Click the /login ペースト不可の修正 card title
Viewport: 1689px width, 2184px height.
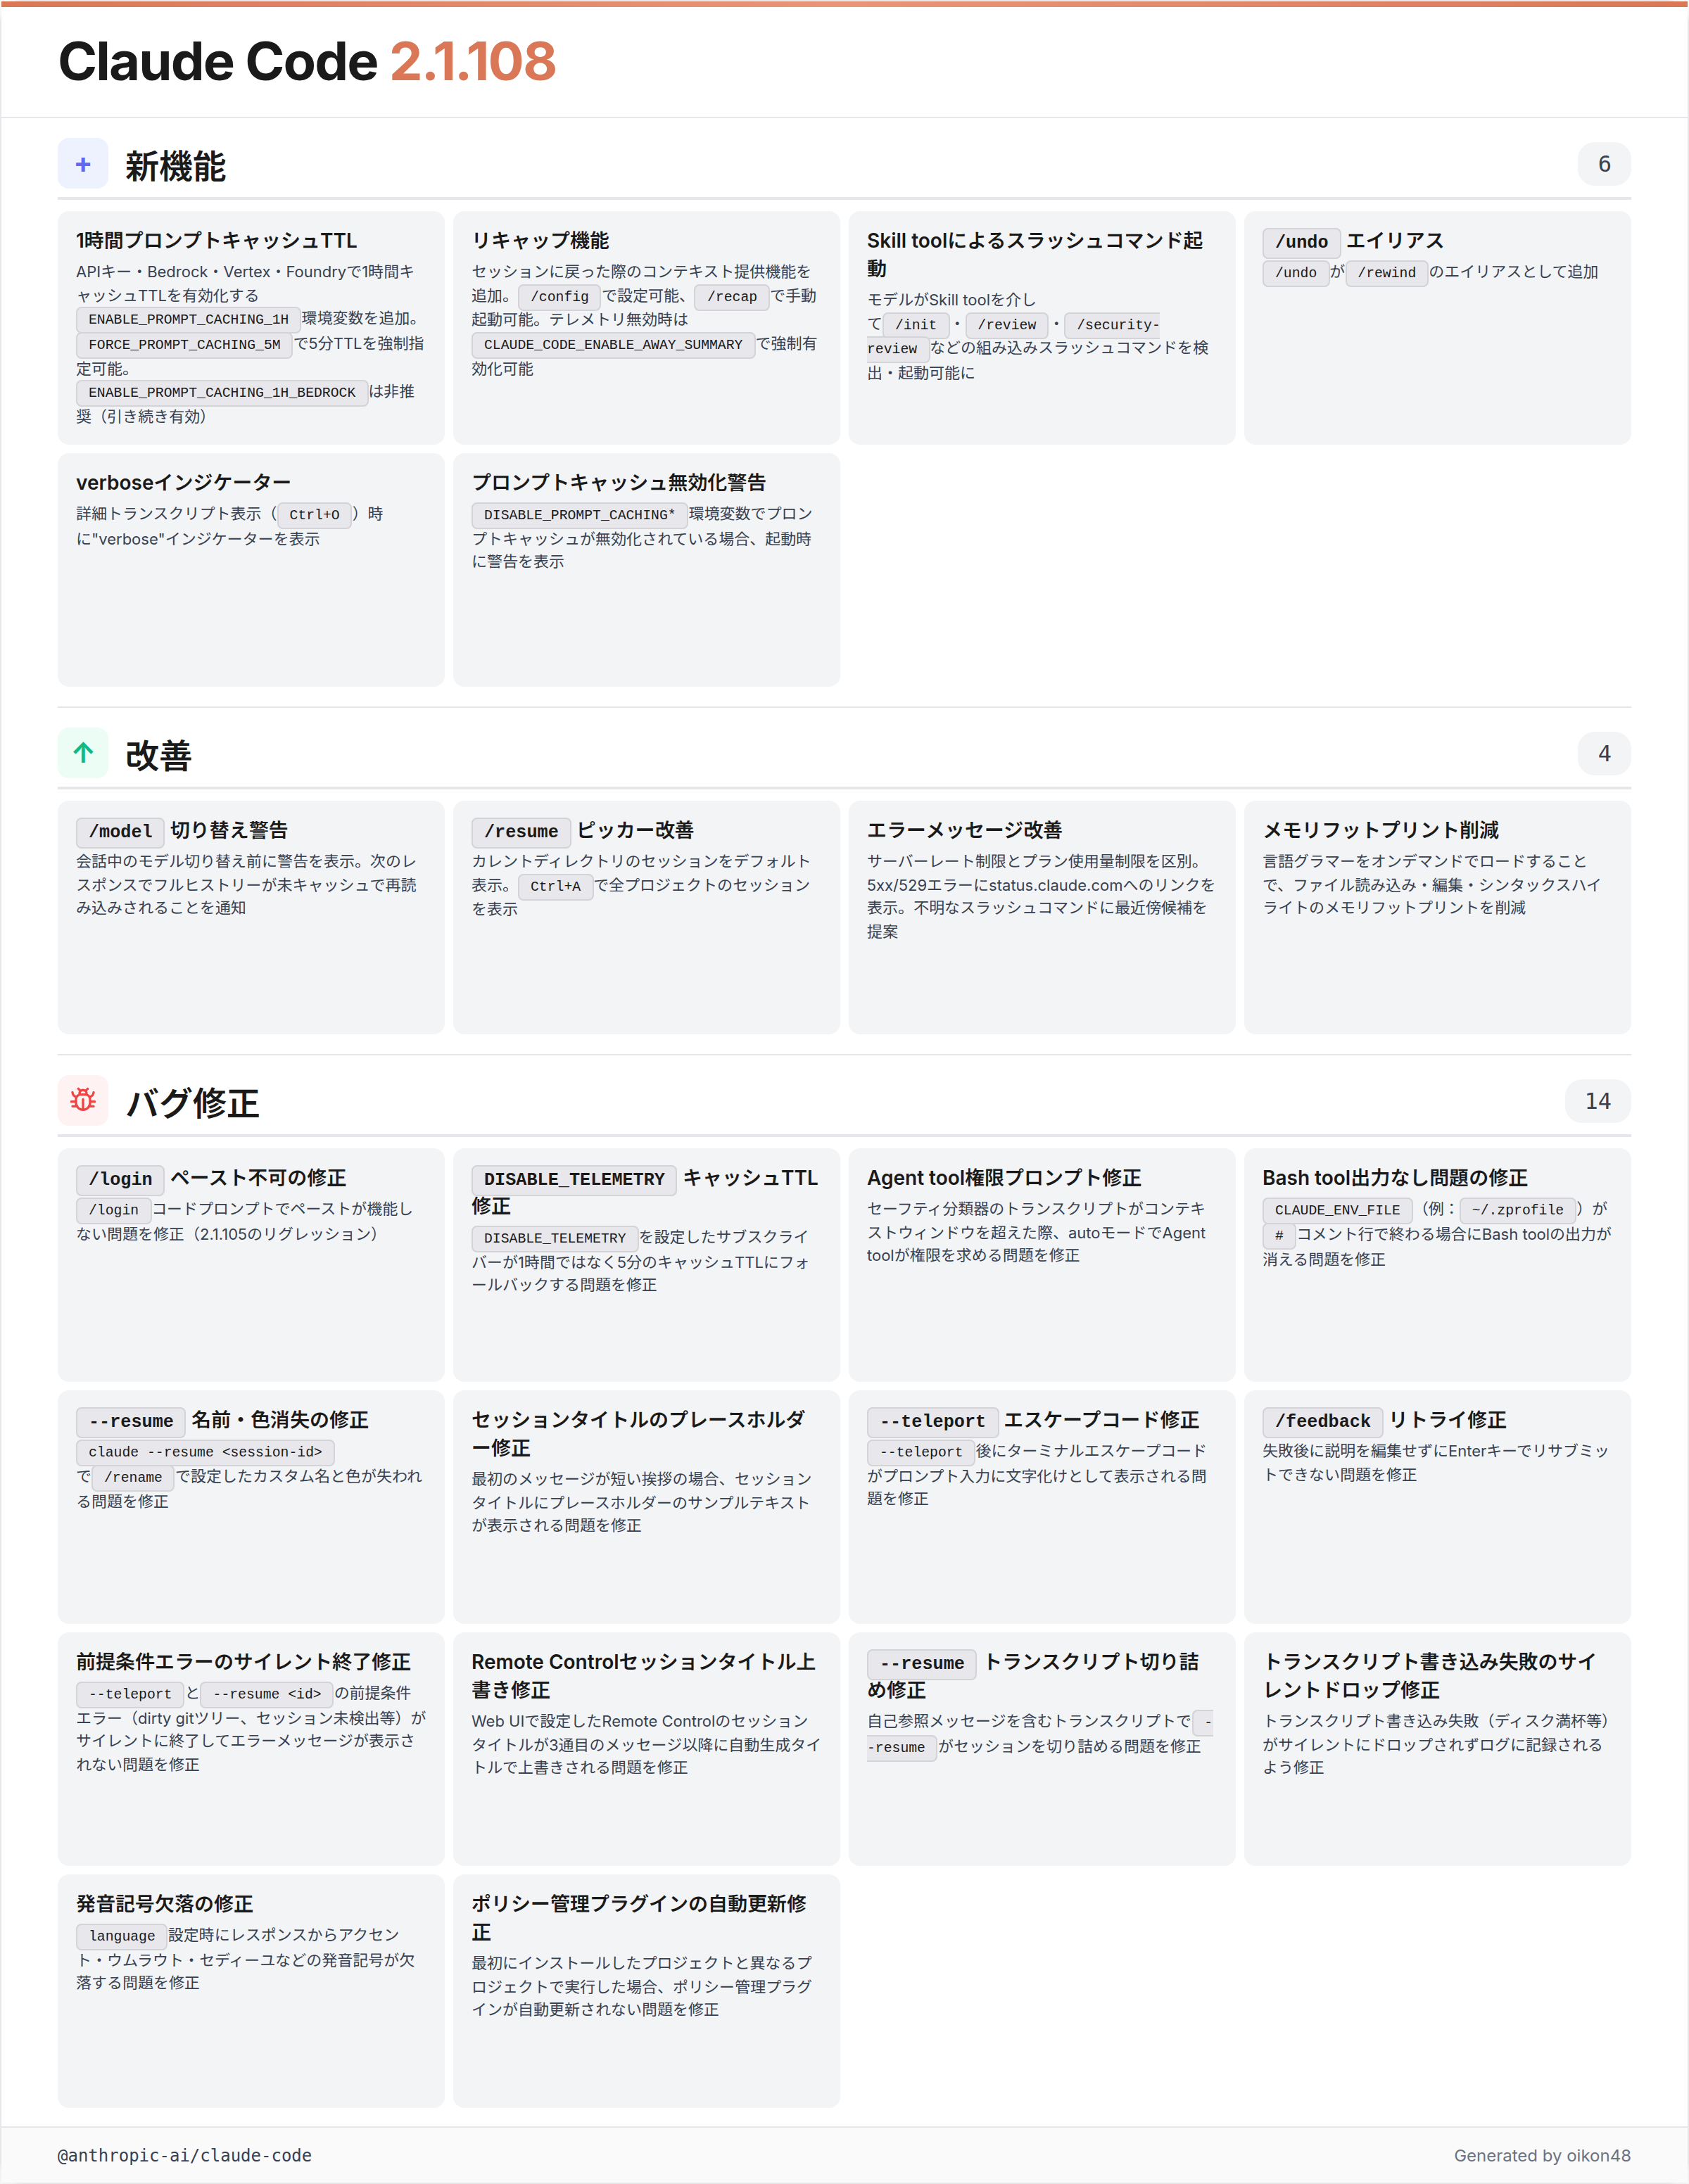pyautogui.click(x=211, y=1179)
